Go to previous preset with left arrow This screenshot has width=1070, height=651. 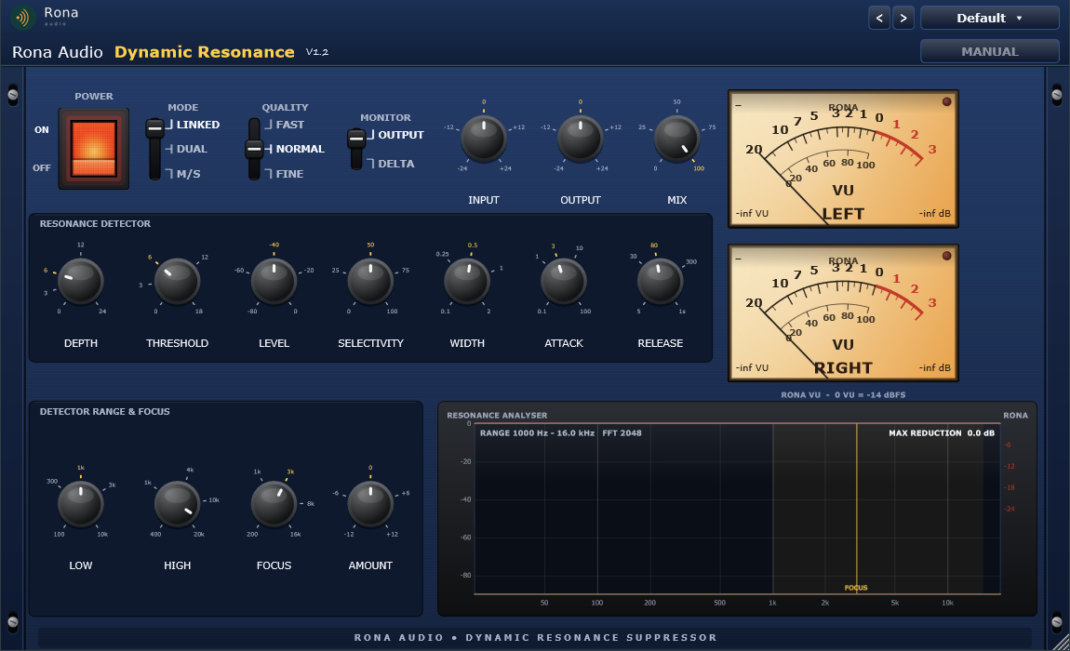(879, 19)
